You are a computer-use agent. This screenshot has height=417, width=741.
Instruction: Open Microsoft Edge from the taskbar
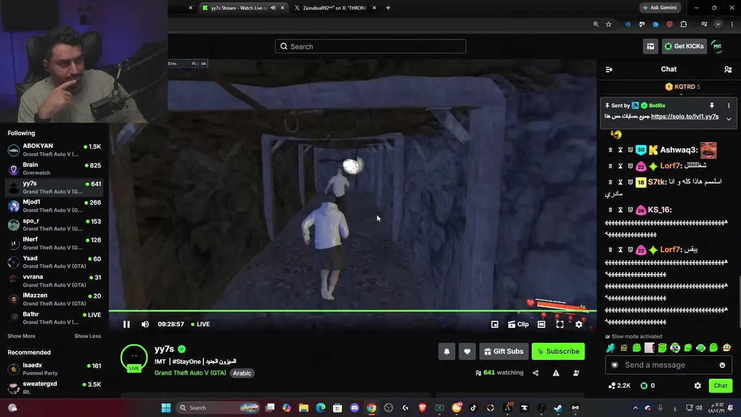pos(321,408)
